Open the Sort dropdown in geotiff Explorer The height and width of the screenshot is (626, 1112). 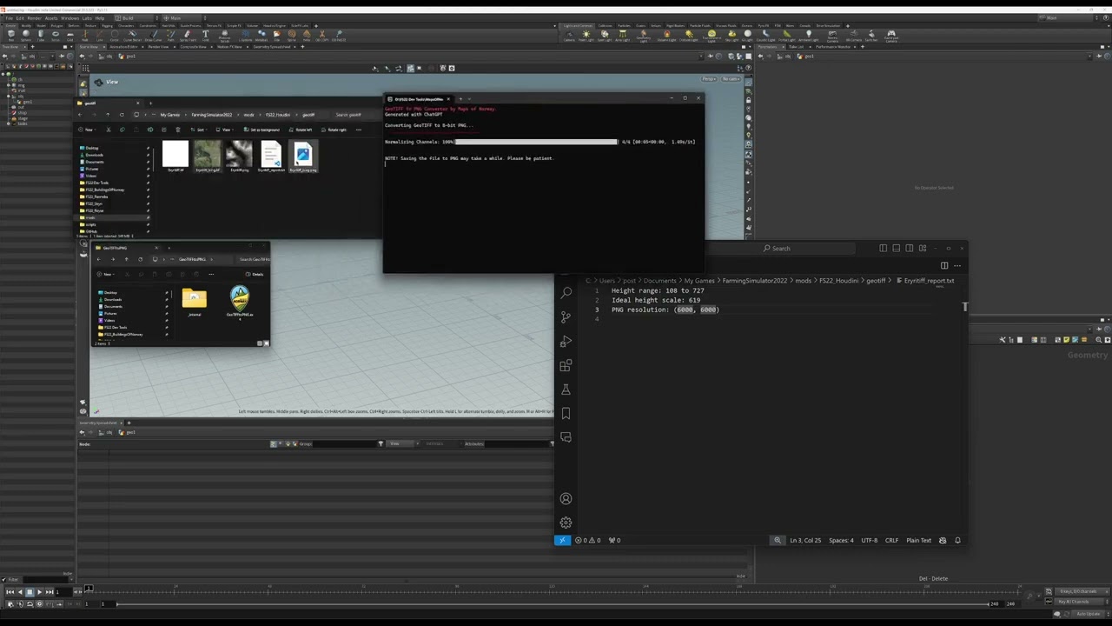[201, 130]
